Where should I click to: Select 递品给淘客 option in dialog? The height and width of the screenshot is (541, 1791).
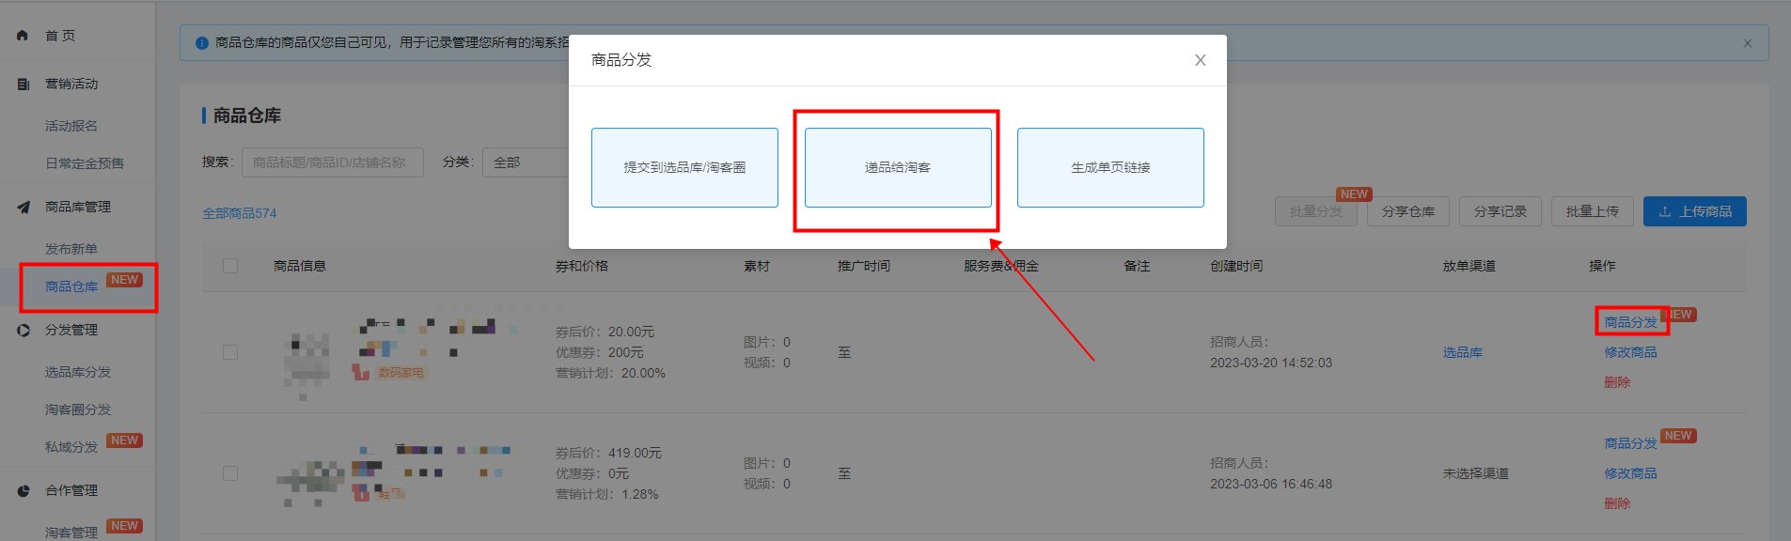tap(897, 168)
